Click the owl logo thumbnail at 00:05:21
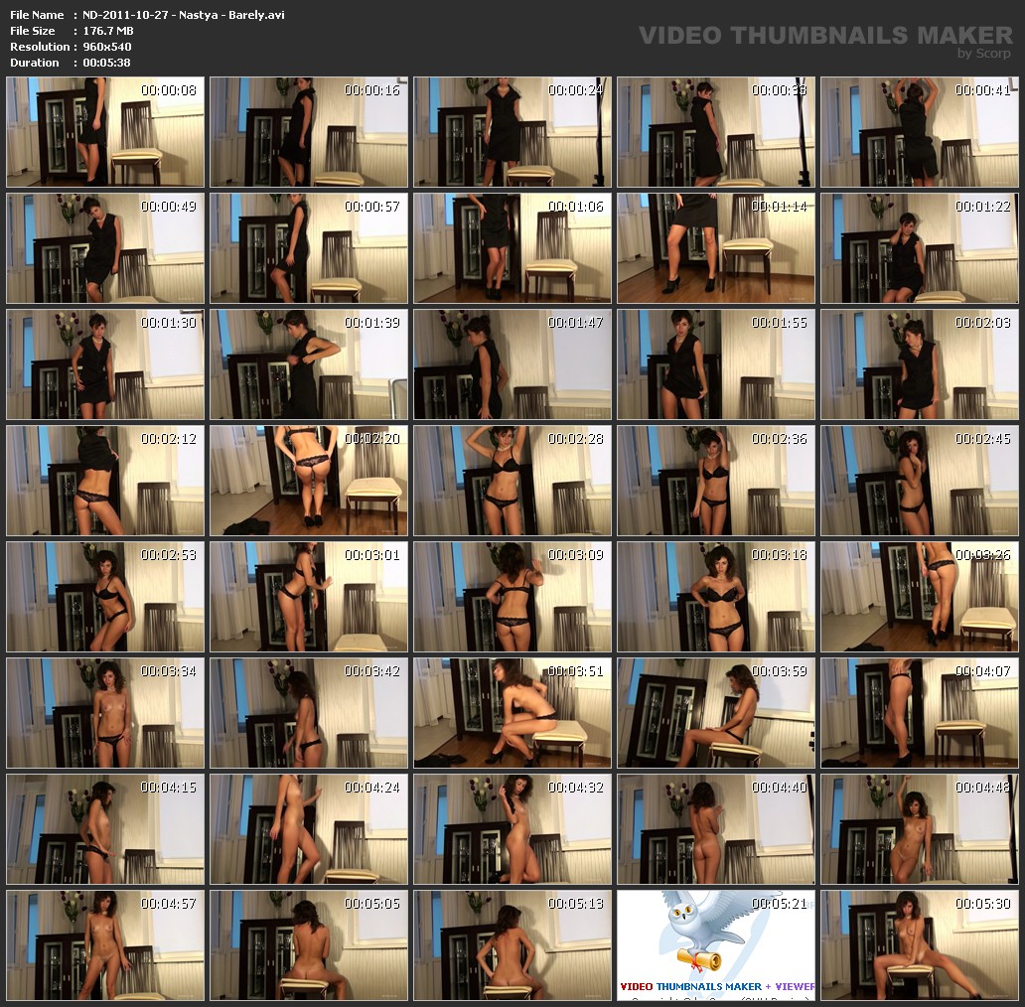Image resolution: width=1025 pixels, height=1007 pixels. point(715,944)
